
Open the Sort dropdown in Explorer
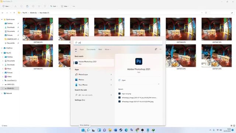(x=54, y=6)
